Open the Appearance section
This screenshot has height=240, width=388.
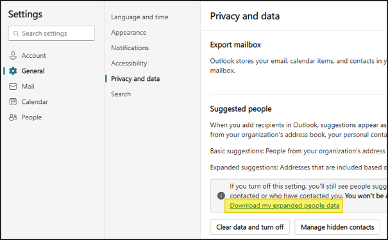129,33
